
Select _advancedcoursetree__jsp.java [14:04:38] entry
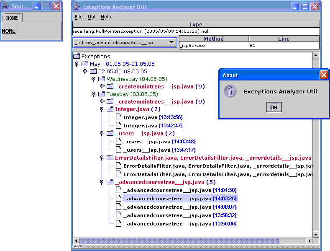180,190
